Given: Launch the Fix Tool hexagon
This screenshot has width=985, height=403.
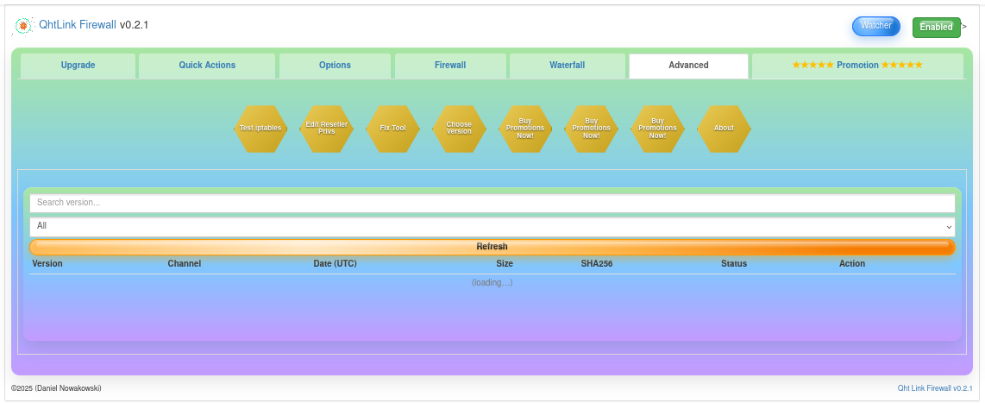Looking at the screenshot, I should [392, 129].
